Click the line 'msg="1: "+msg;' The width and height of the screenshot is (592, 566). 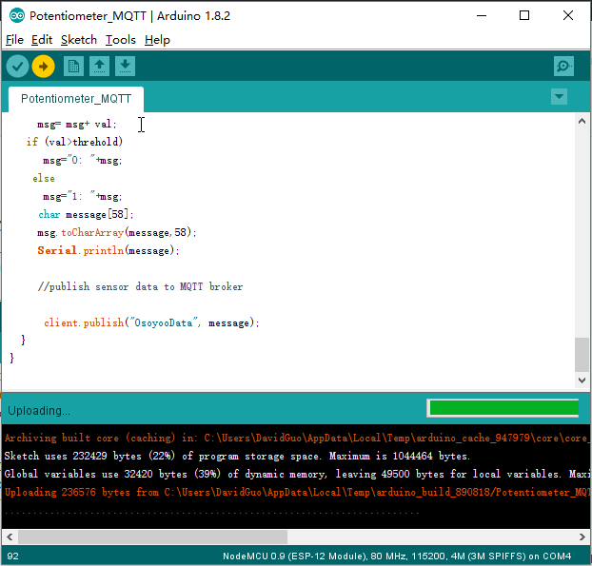click(x=82, y=197)
